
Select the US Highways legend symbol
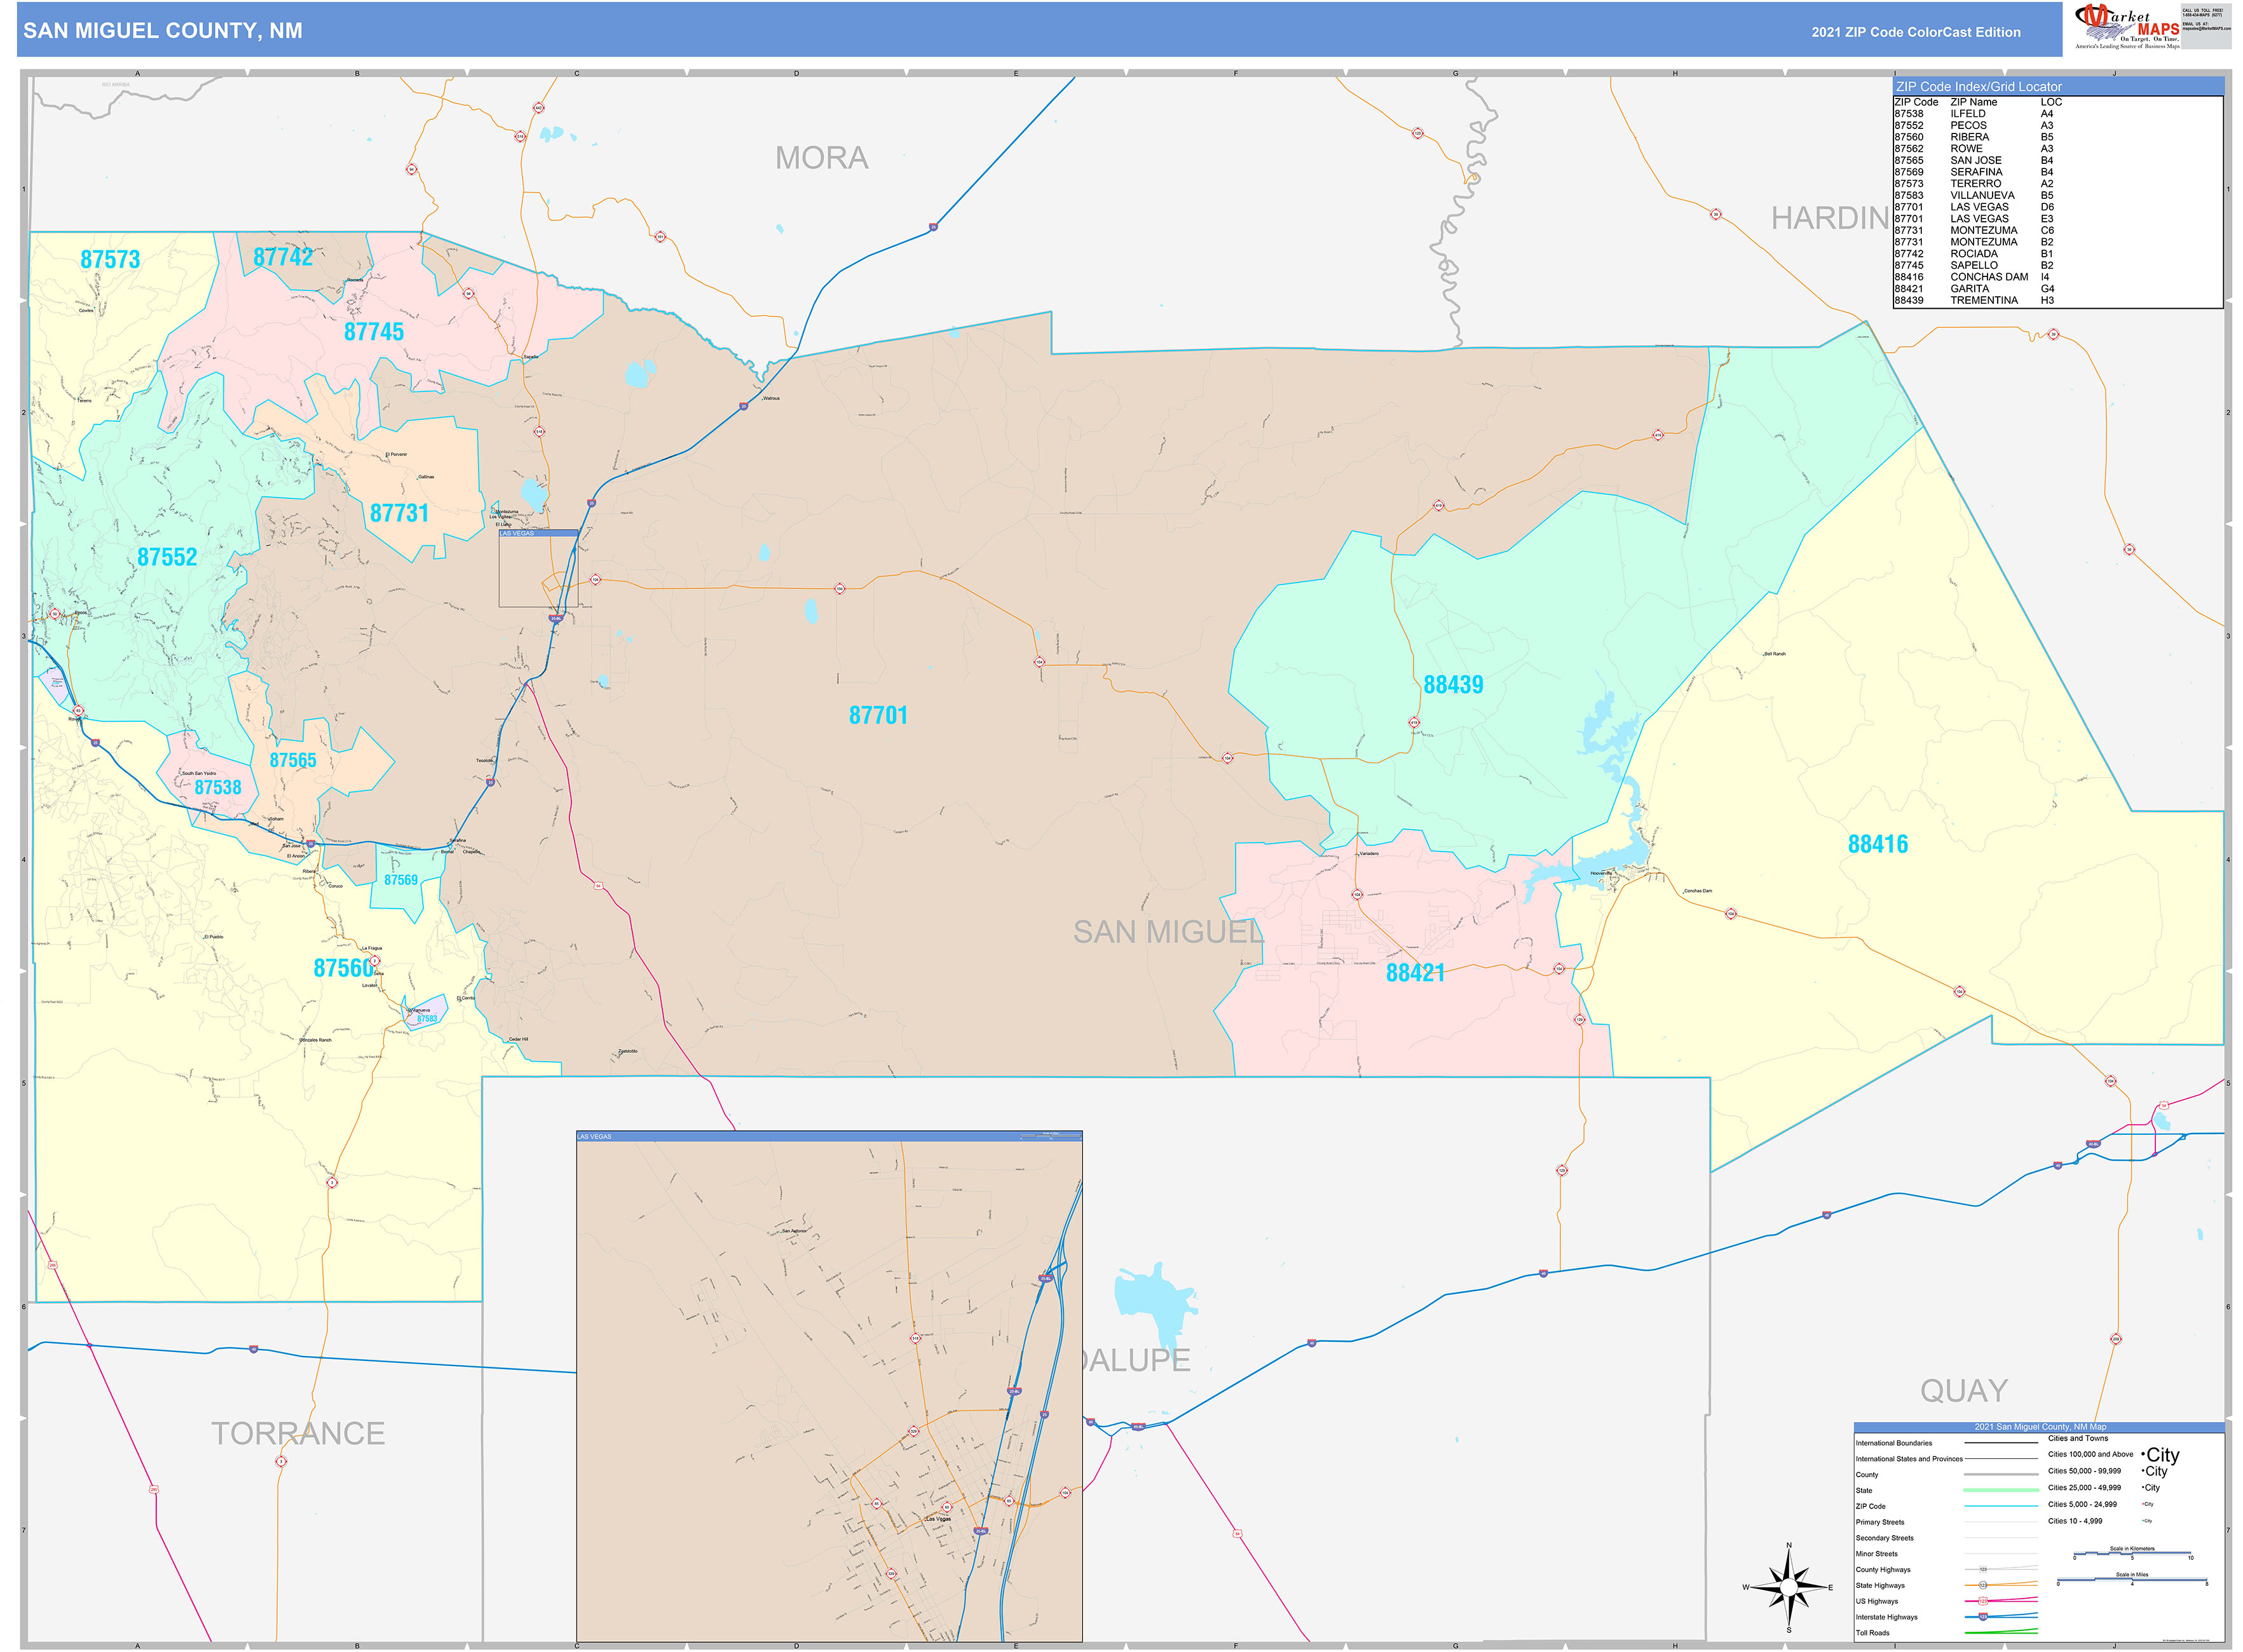(1983, 1601)
